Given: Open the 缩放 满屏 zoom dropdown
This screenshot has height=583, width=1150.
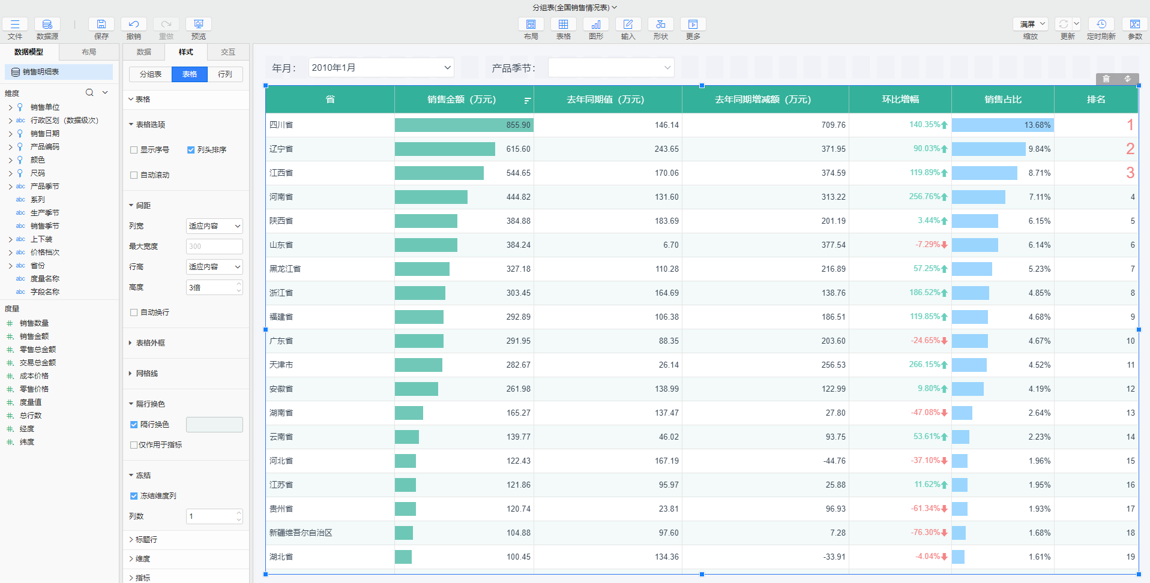Looking at the screenshot, I should [x=1031, y=24].
